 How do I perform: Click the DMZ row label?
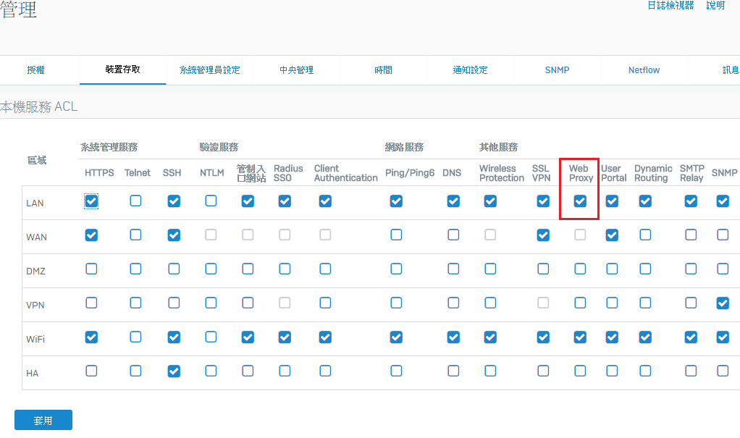coord(35,271)
